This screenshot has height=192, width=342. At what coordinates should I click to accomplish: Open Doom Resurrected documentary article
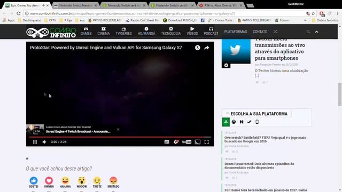point(259,166)
